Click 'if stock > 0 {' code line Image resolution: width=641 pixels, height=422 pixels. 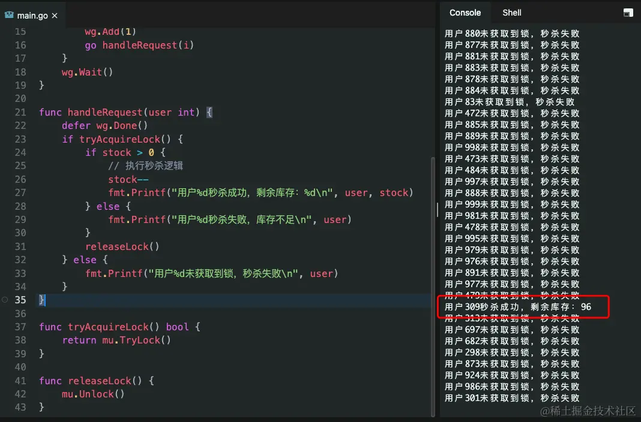[x=125, y=153]
